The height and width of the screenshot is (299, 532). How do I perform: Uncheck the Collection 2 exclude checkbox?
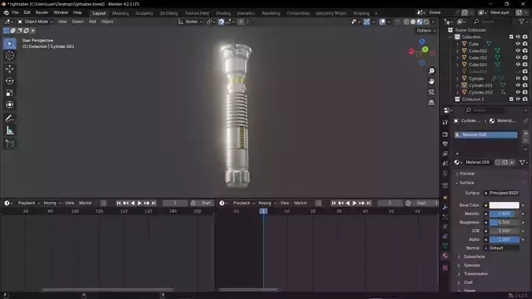point(511,99)
